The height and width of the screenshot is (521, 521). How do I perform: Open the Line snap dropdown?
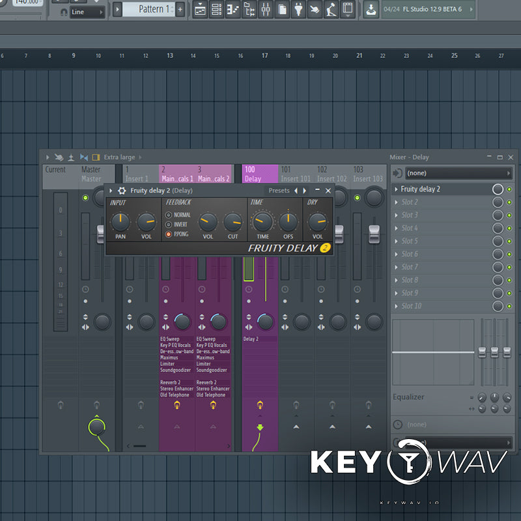click(x=87, y=12)
